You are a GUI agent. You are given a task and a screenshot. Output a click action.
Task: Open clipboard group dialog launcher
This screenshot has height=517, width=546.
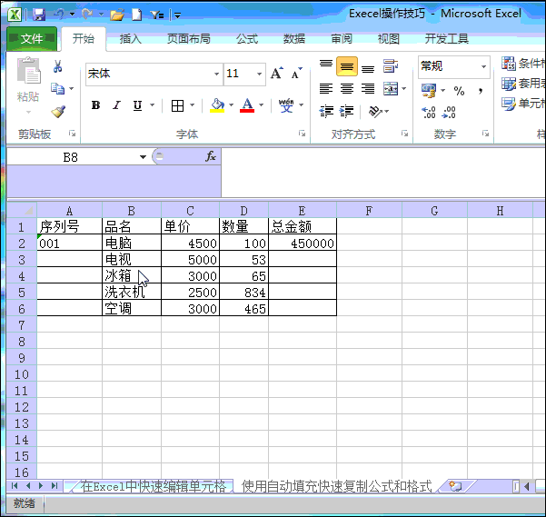point(72,134)
